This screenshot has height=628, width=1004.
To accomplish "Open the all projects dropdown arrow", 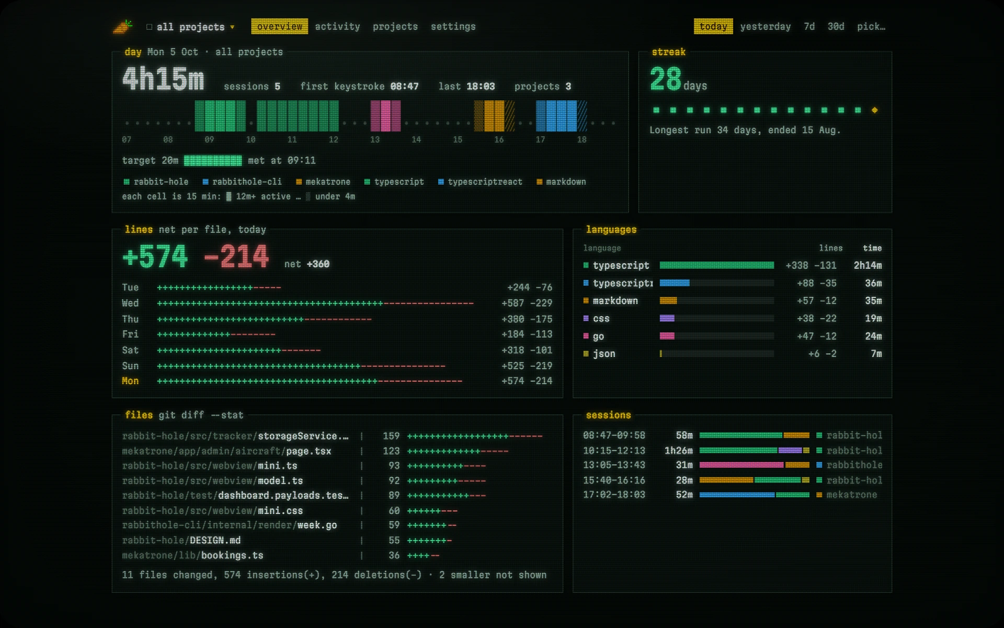I will click(232, 27).
